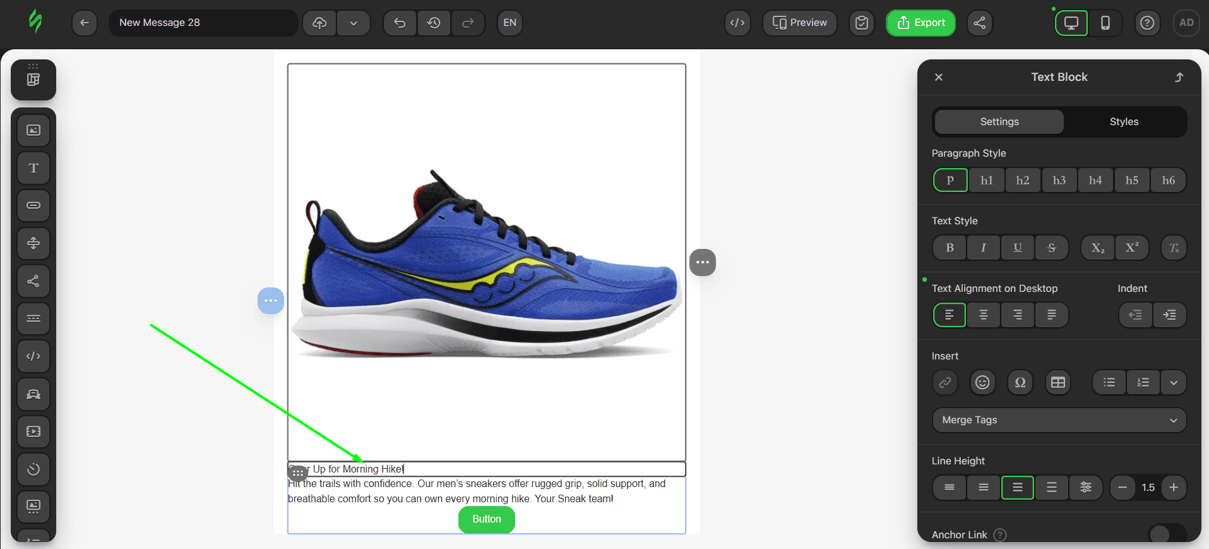Insert an emoji using the smiley icon
This screenshot has width=1209, height=549.
pos(982,382)
